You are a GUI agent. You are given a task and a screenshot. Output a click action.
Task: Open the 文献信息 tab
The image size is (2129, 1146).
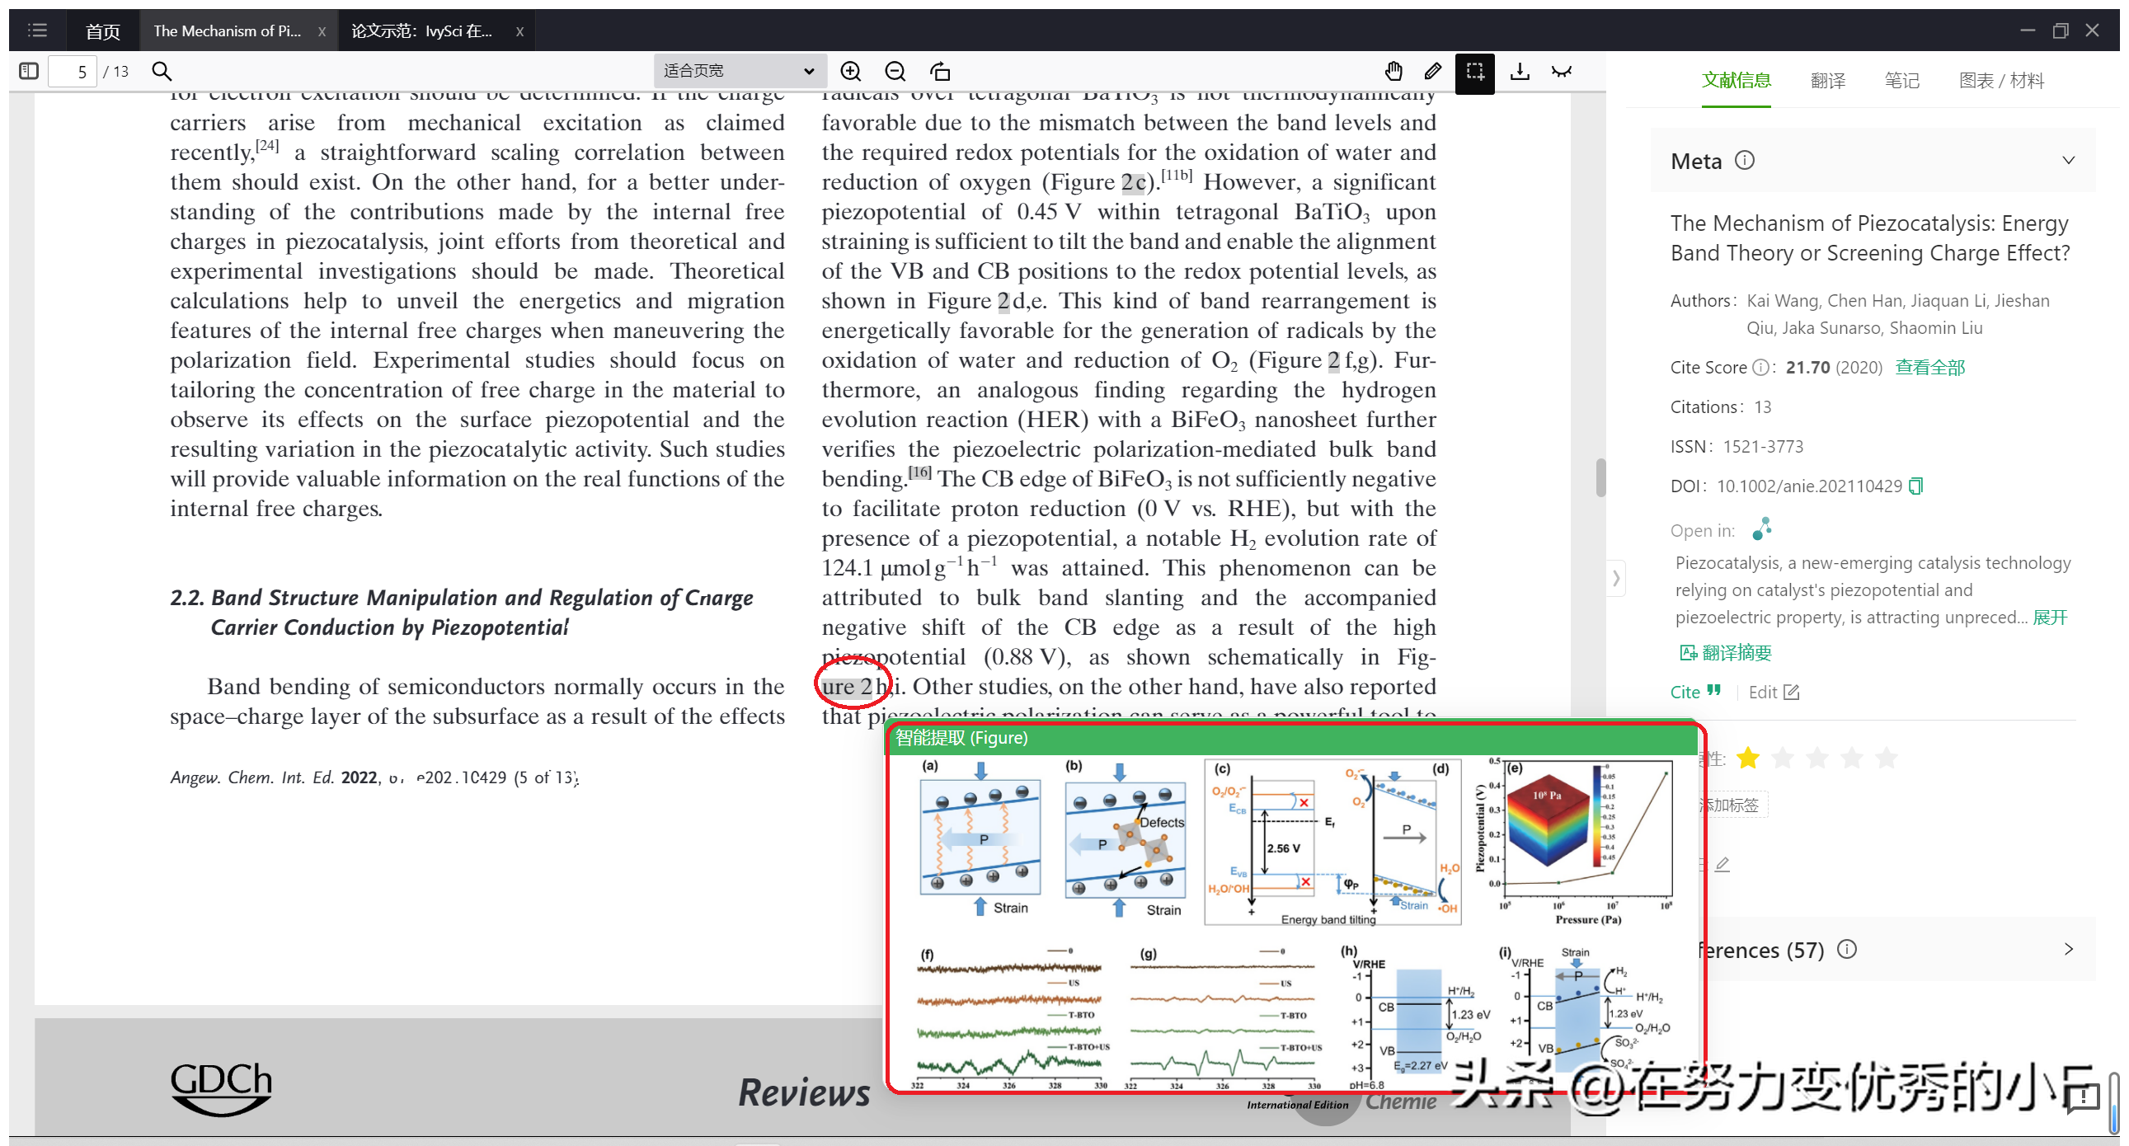pos(1736,80)
